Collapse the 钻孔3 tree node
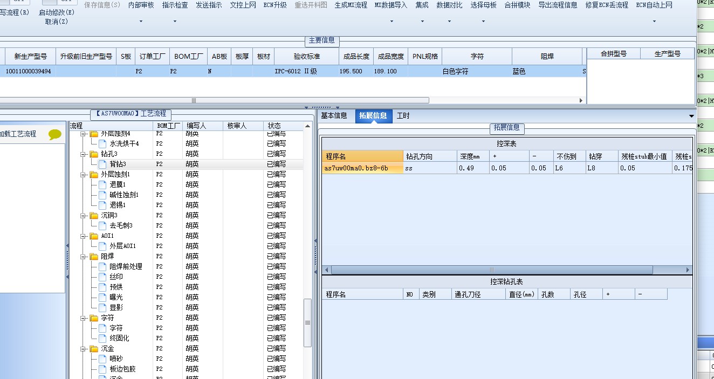Screen dimensions: 714x379 (84, 154)
